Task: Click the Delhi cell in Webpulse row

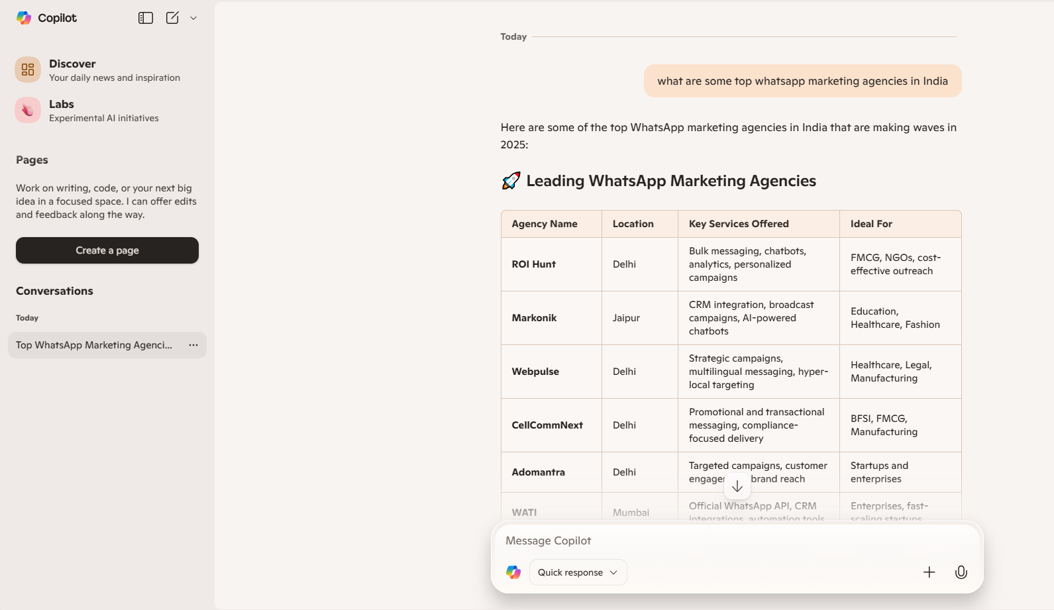Action: pos(640,372)
